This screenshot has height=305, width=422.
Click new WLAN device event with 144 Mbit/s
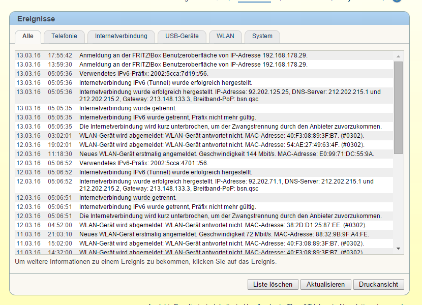(x=226, y=154)
